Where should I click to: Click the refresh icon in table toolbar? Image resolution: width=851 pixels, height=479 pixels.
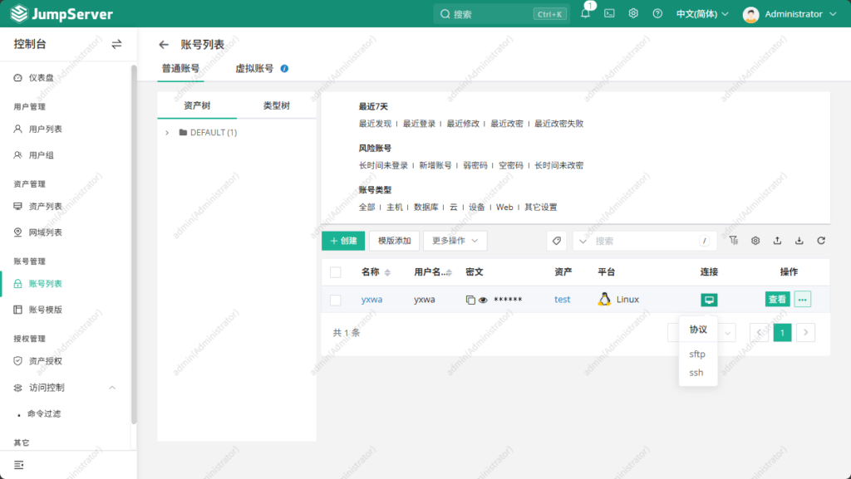[x=821, y=241]
